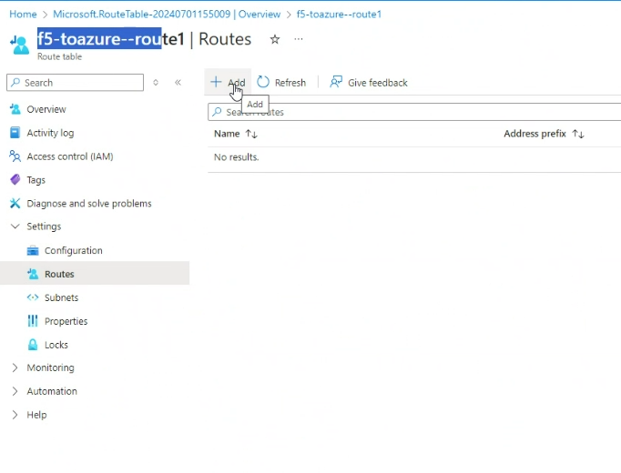Click the route table resource icon
Image resolution: width=621 pixels, height=473 pixels.
(x=20, y=45)
